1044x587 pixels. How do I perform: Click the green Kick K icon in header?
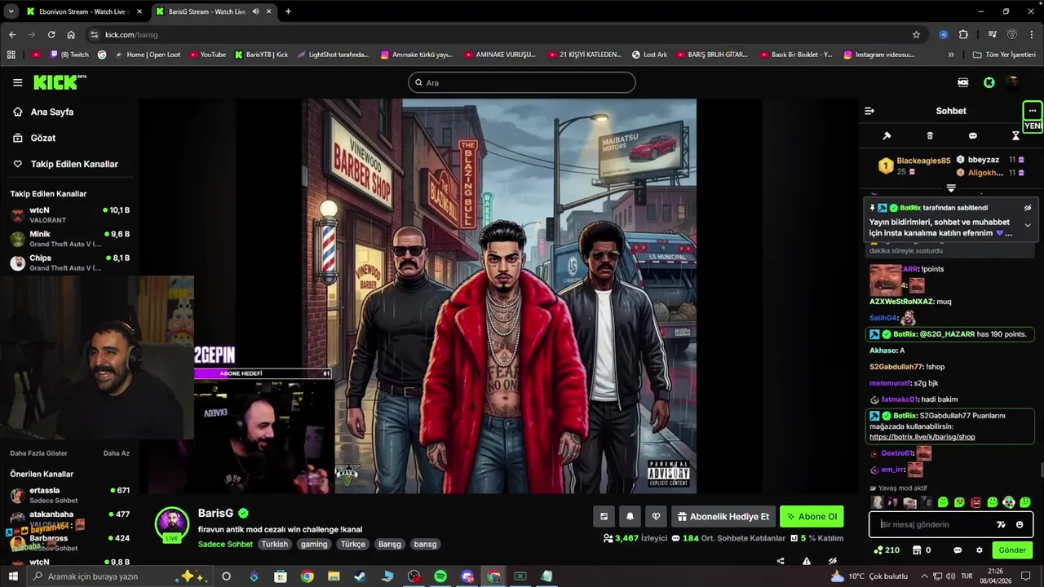(x=989, y=82)
